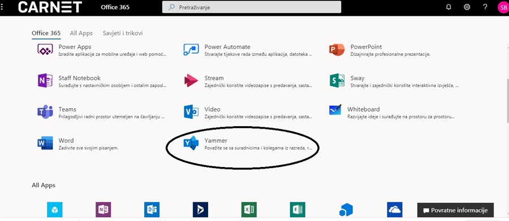The image size is (509, 221).
Task: Click the 'Stvarajte tijekove rada' description
Action: click(258, 54)
